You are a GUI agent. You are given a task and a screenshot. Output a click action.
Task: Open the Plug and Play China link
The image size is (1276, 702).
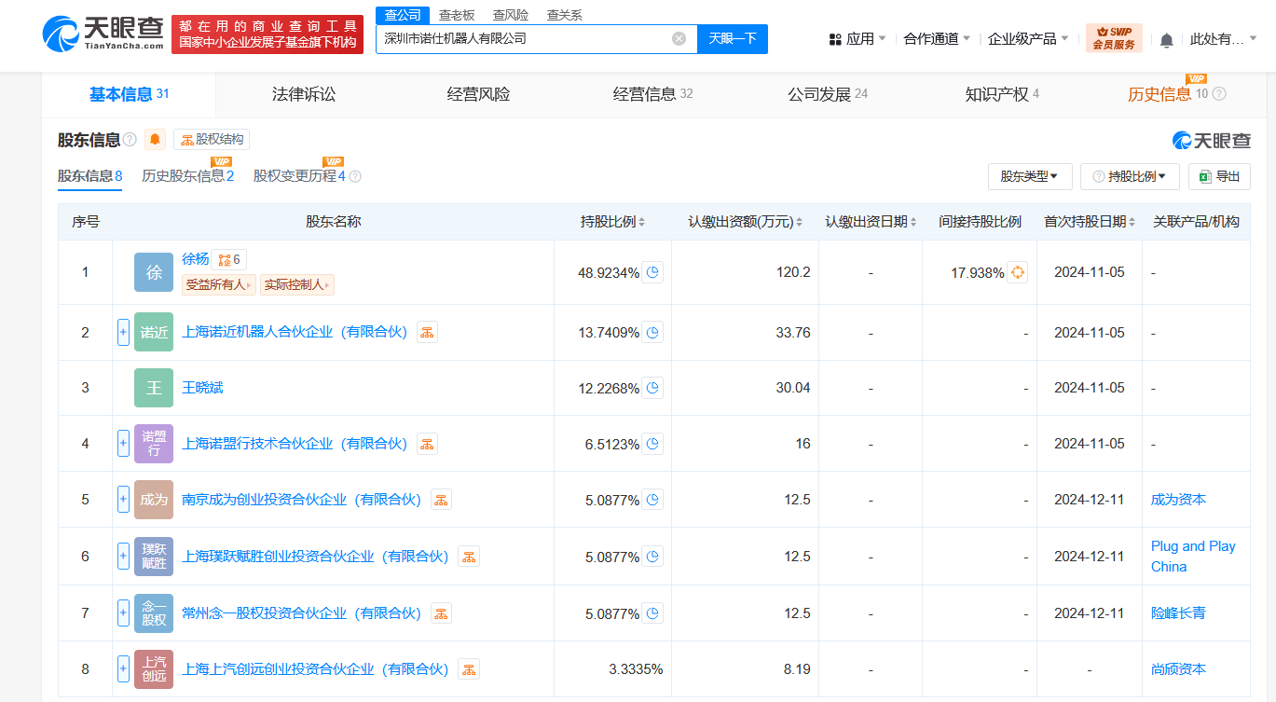[x=1192, y=557]
